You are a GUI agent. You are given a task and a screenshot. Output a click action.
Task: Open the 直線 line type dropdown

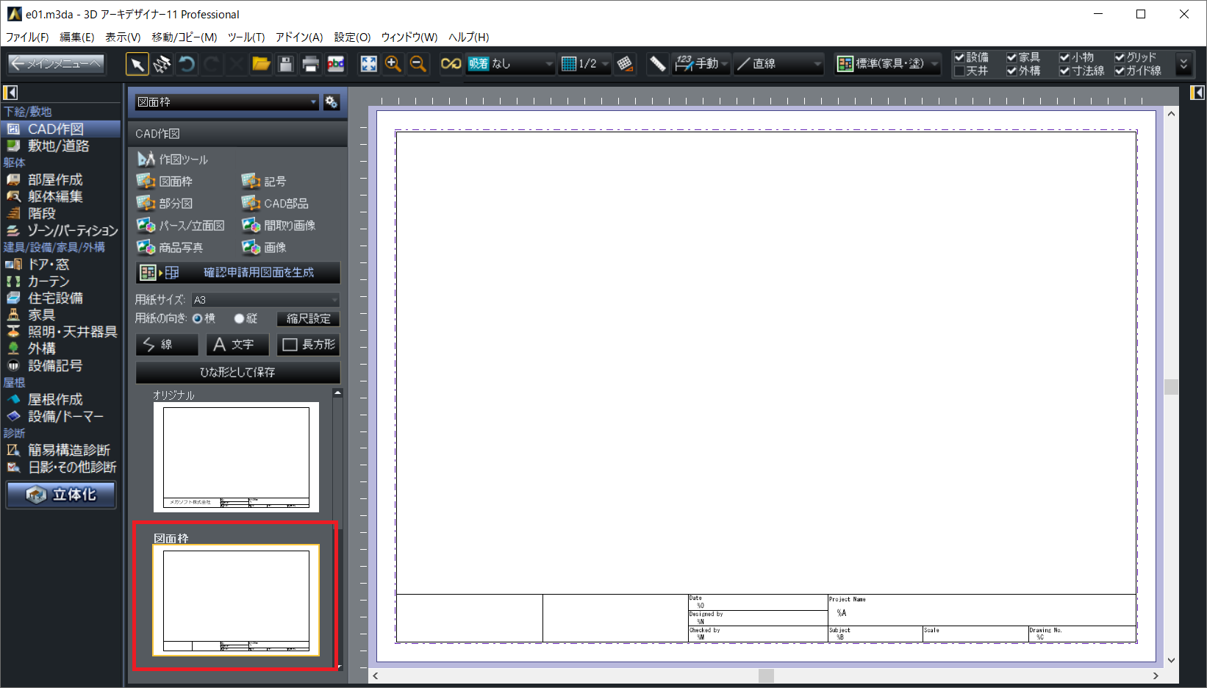(779, 65)
